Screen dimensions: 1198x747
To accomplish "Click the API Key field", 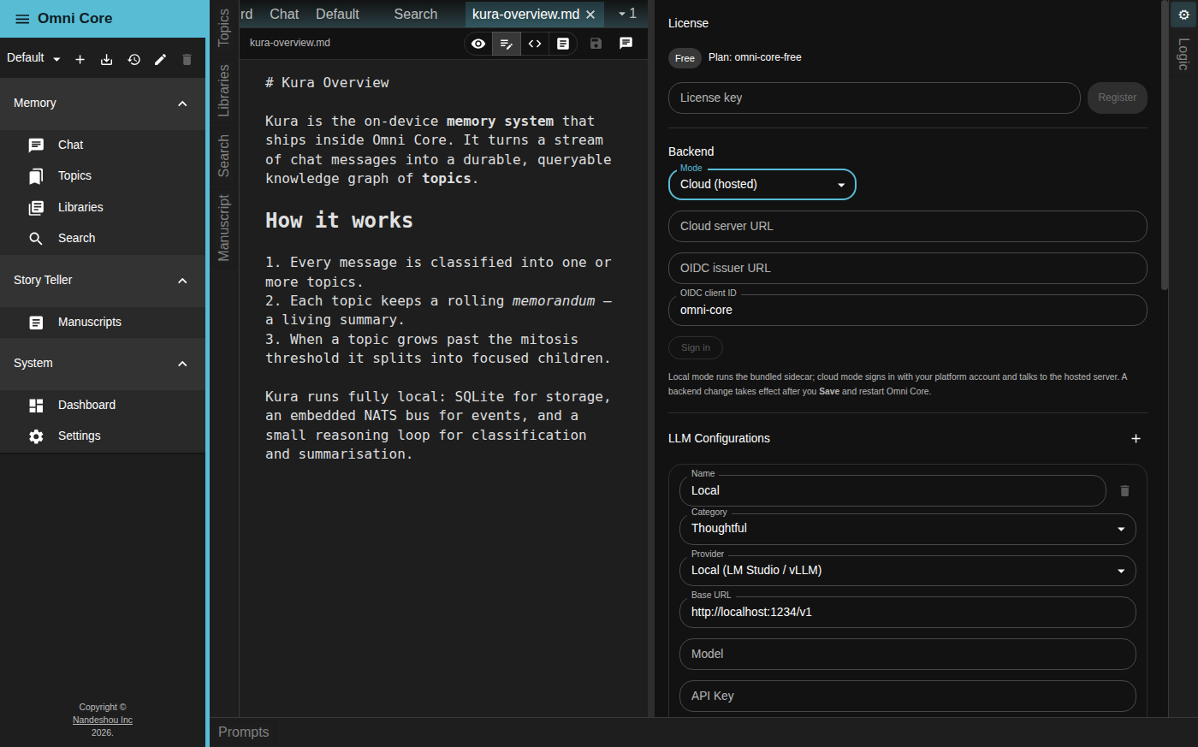I will (907, 697).
